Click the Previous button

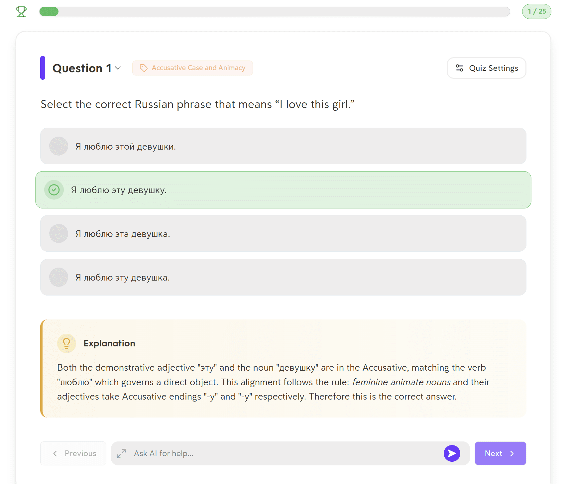point(73,453)
